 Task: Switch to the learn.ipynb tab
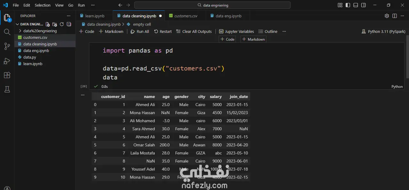click(x=95, y=16)
